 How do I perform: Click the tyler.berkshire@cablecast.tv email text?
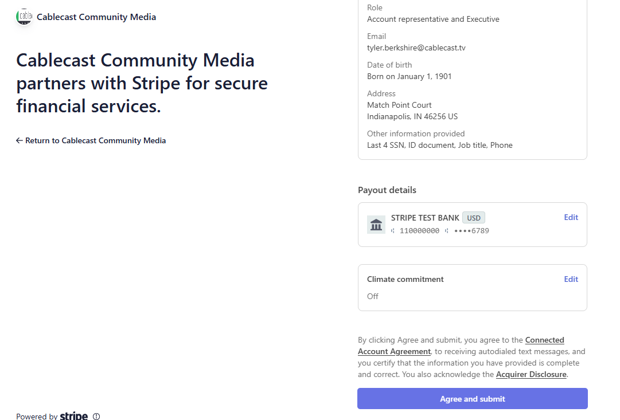click(x=416, y=48)
